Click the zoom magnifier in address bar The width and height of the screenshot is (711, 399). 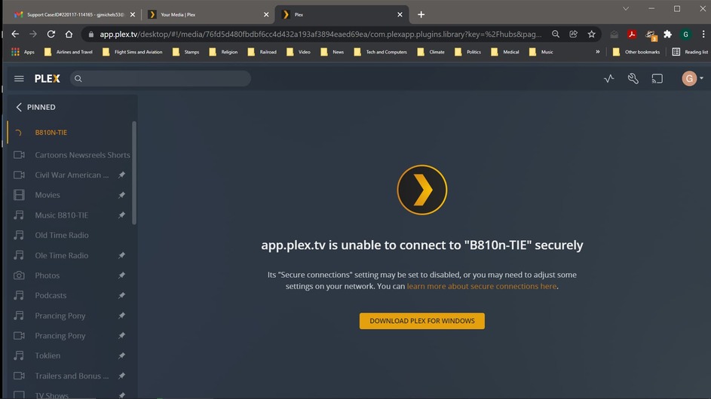(x=556, y=34)
